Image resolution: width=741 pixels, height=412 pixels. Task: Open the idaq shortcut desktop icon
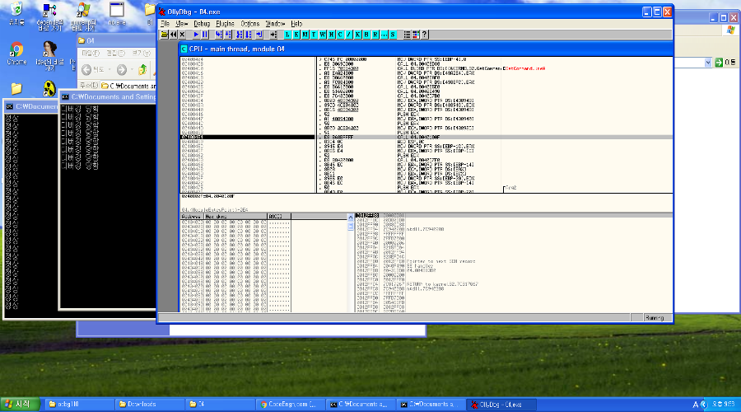click(x=49, y=56)
